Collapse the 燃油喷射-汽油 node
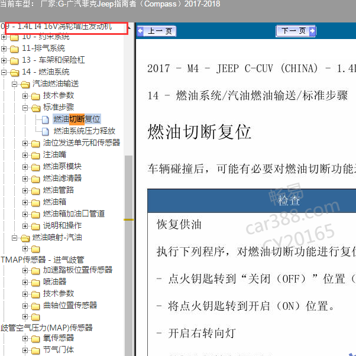This screenshot has width=356, height=356. pyautogui.click(x=14, y=238)
